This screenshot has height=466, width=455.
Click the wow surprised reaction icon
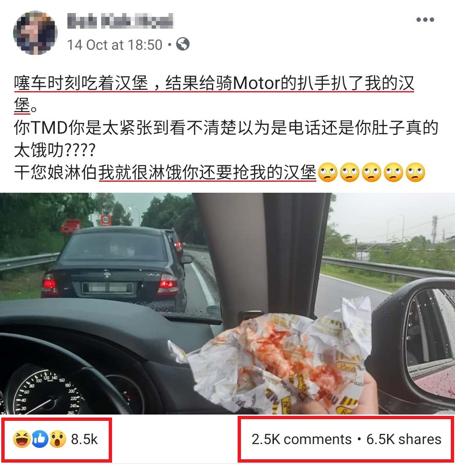coord(58,439)
